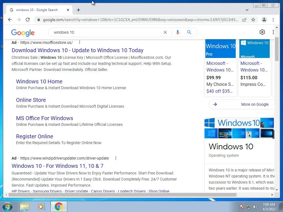Open the Online Store sitelink
This screenshot has width=283, height=212.
(x=31, y=100)
